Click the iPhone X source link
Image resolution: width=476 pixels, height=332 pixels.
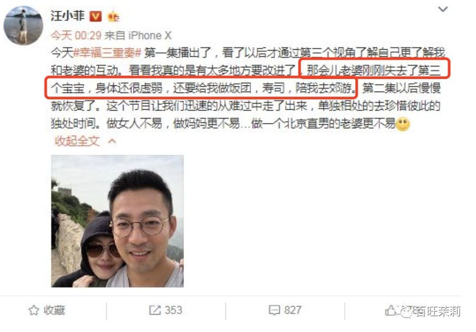tap(150, 36)
